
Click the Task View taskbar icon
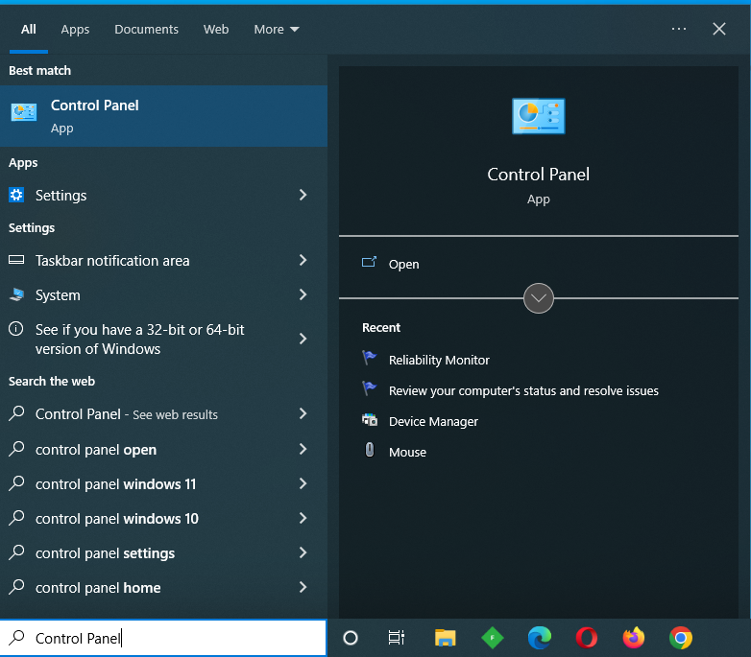396,638
